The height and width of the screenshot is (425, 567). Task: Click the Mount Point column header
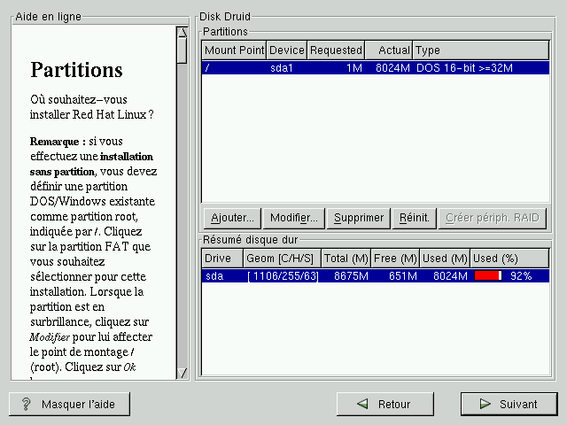tap(234, 50)
